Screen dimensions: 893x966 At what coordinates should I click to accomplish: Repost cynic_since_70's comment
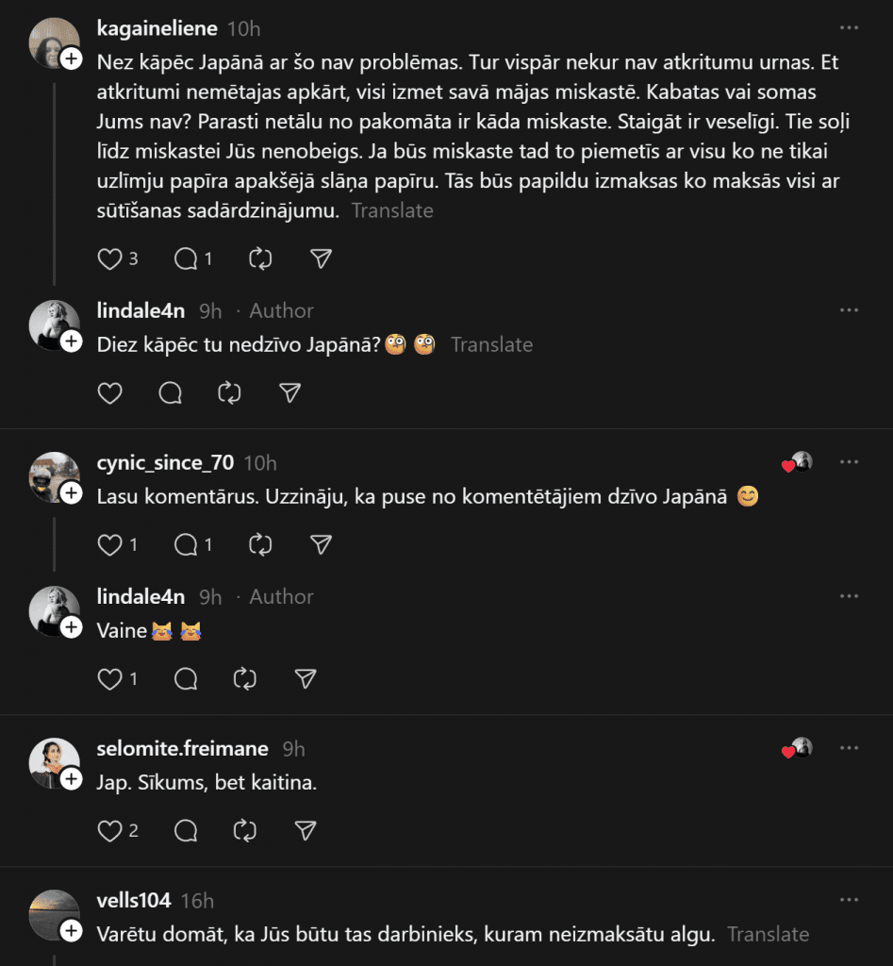pyautogui.click(x=260, y=544)
